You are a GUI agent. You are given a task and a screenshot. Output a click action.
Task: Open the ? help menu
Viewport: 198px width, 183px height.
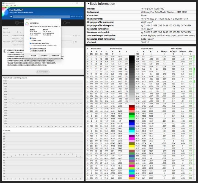(18, 6)
